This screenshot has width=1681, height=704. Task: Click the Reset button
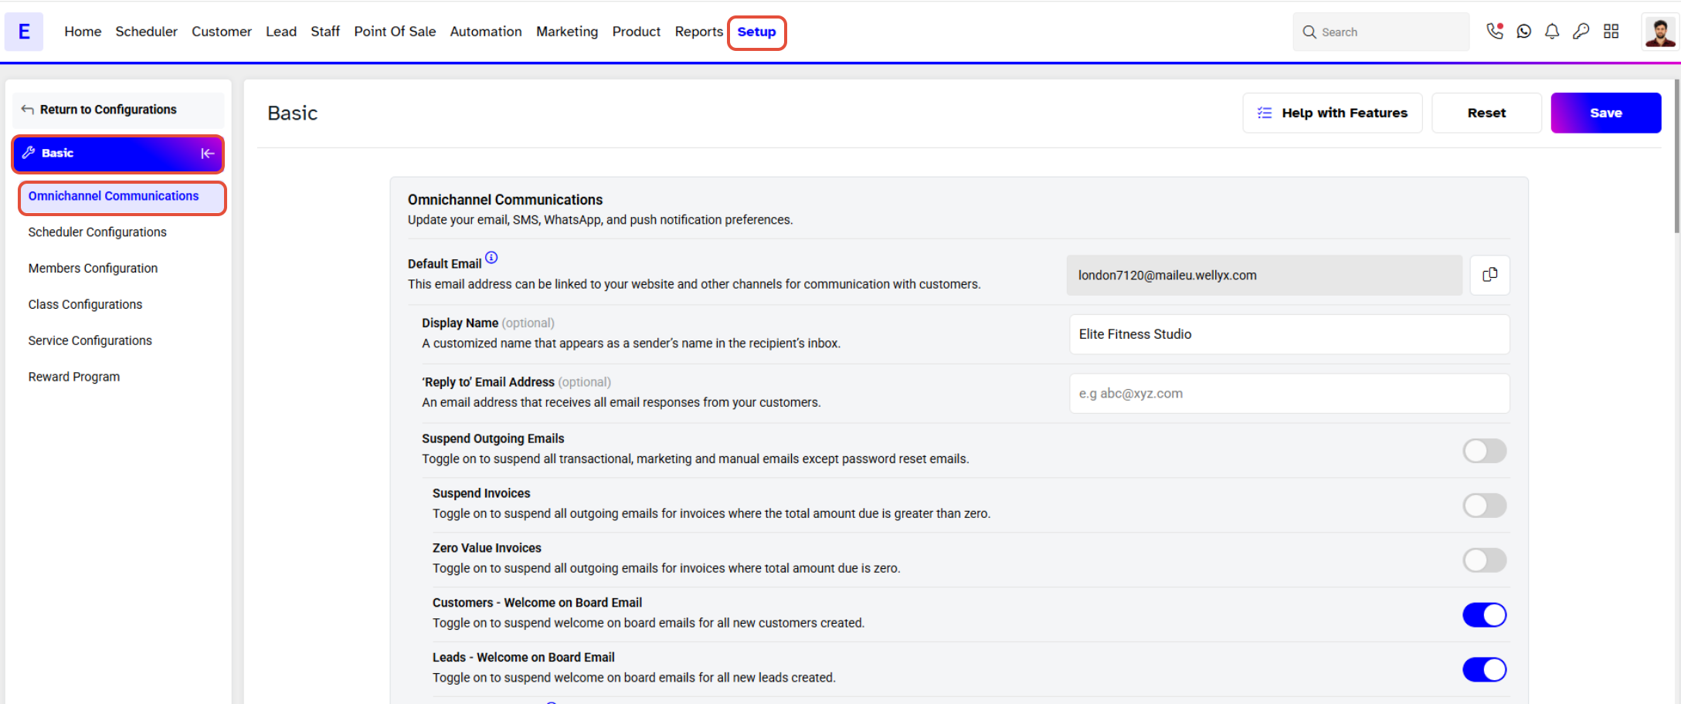pyautogui.click(x=1486, y=113)
